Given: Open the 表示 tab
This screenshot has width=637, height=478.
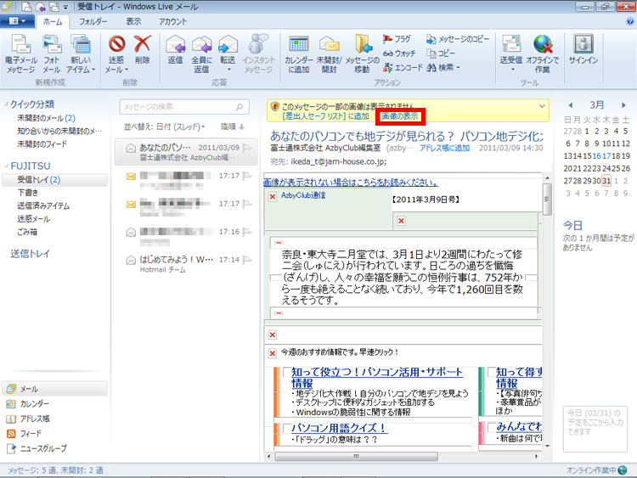Looking at the screenshot, I should pyautogui.click(x=133, y=21).
